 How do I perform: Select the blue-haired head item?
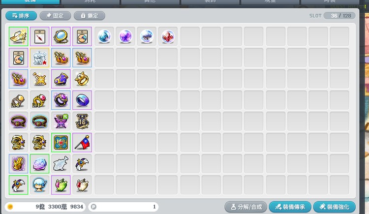(39, 185)
